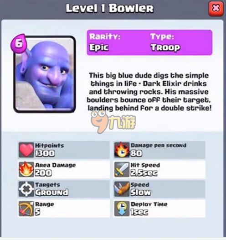226x240 pixels.
Task: Tap the Hit Speed sword icon
Action: click(122, 169)
